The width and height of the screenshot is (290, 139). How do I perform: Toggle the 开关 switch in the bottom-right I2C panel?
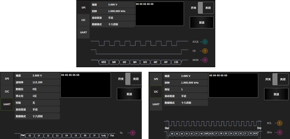(280, 79)
